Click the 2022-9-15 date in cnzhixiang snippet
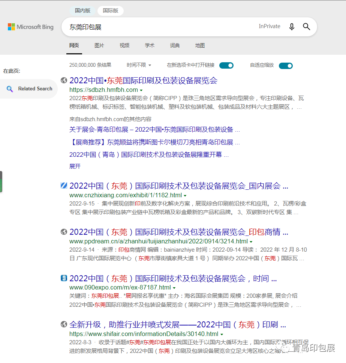 point(82,204)
